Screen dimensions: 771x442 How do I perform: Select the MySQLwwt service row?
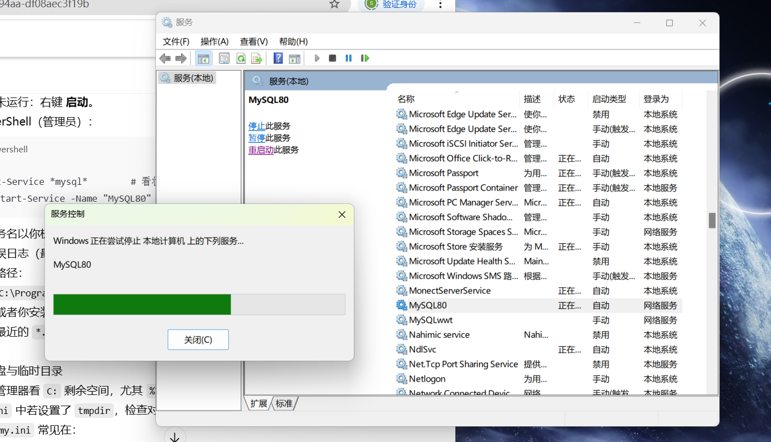coord(431,320)
